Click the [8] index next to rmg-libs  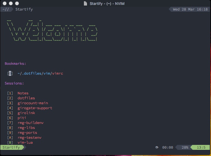point(10,128)
